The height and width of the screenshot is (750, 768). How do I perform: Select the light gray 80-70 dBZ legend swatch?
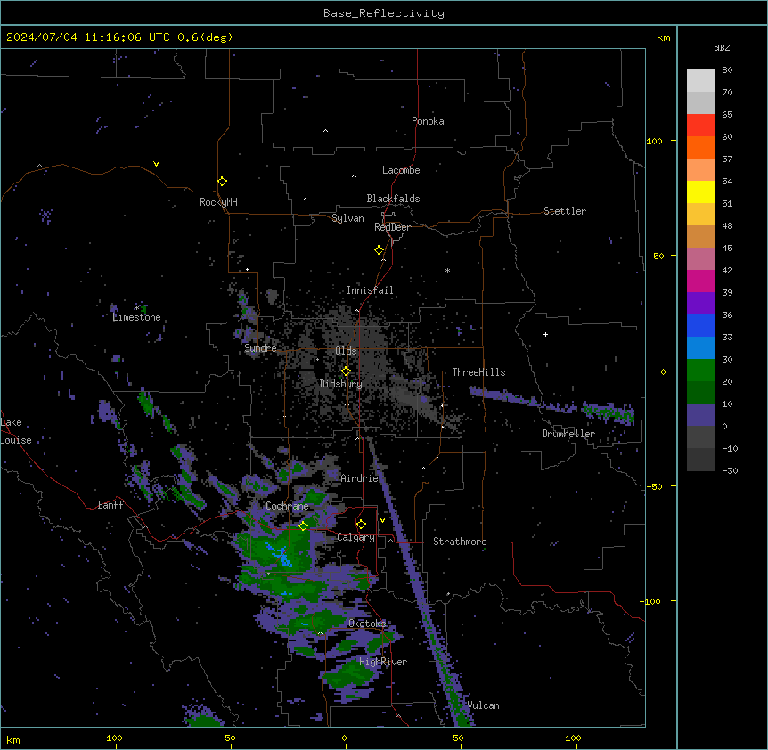tap(700, 81)
